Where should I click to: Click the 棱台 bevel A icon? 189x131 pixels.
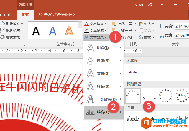point(90,86)
